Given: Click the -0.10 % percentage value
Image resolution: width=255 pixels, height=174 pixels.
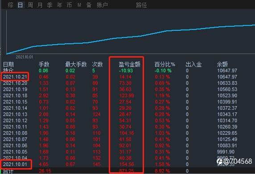Looking at the screenshot, I should click(163, 70).
